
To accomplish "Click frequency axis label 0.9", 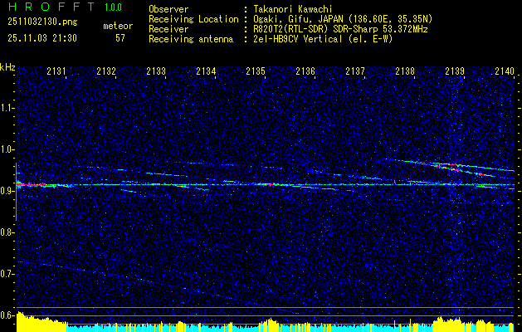I will [x=7, y=191].
